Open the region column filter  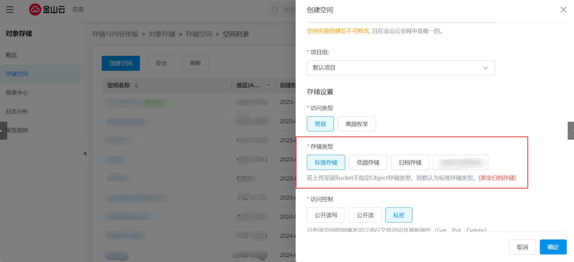(269, 85)
